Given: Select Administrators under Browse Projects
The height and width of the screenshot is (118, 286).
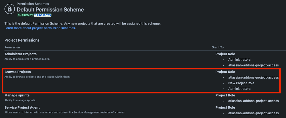Looking at the screenshot, I should 239,89.
